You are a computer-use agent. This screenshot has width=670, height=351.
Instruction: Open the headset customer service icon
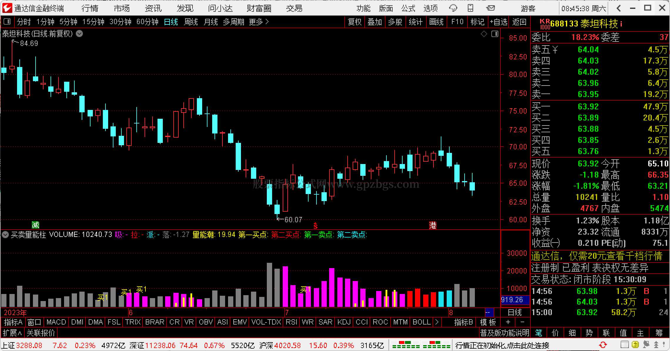453,8
